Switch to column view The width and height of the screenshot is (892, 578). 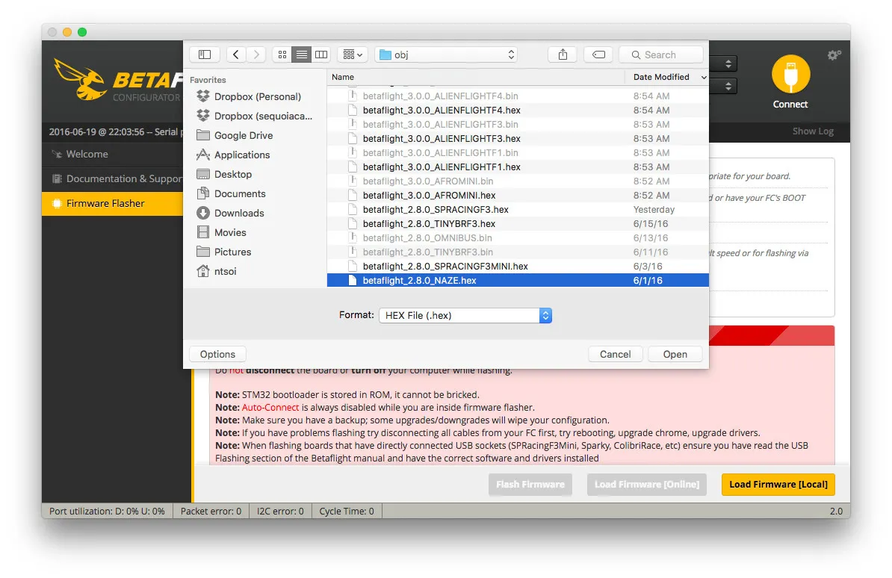click(321, 55)
